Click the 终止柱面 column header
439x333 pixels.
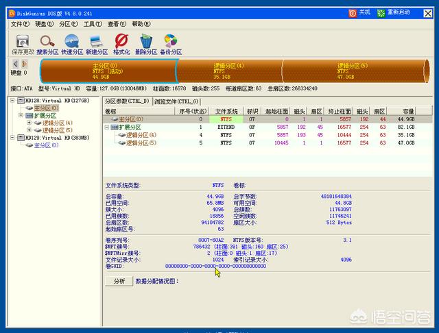pos(339,111)
